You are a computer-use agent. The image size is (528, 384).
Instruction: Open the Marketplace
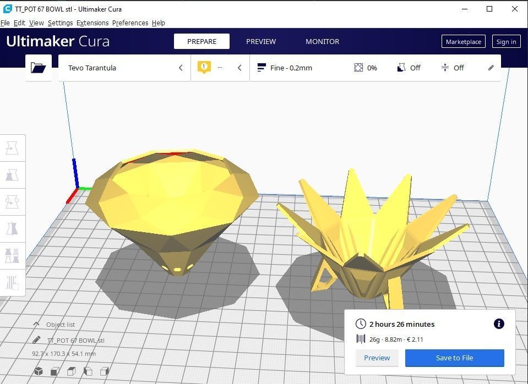point(464,42)
